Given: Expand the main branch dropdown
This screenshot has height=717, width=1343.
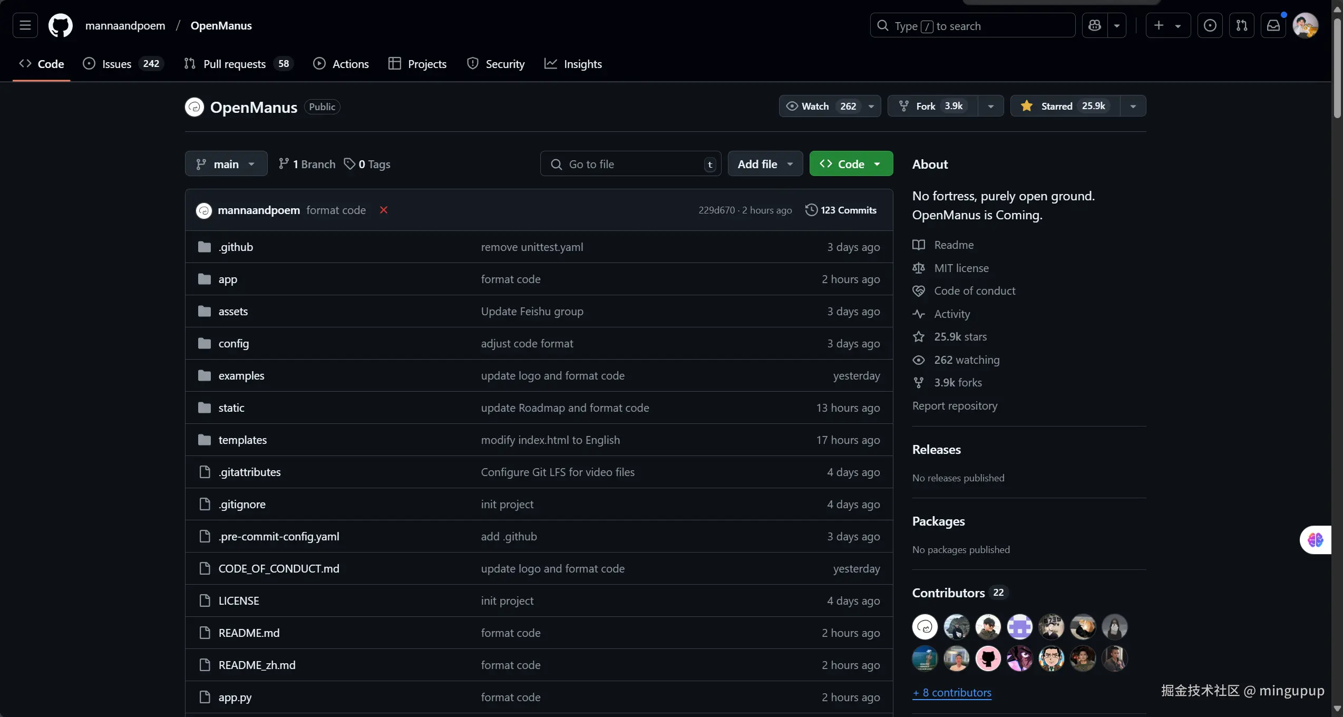Looking at the screenshot, I should (226, 164).
